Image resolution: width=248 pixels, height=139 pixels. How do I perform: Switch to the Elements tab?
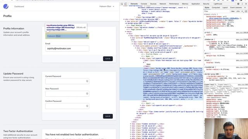tap(134, 4)
